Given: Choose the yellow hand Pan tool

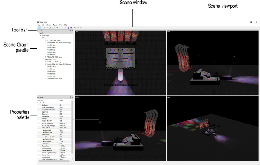Looking at the screenshot, I should coord(42,28).
